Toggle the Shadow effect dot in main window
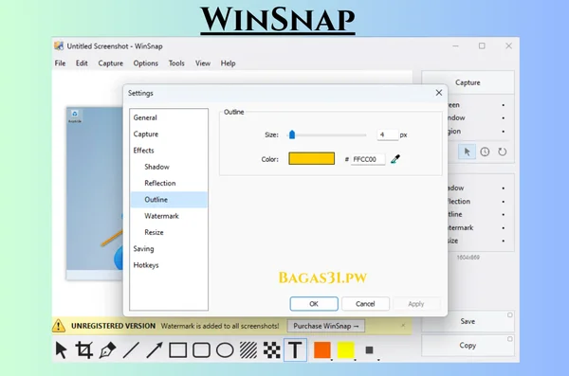This screenshot has width=569, height=376. click(504, 188)
